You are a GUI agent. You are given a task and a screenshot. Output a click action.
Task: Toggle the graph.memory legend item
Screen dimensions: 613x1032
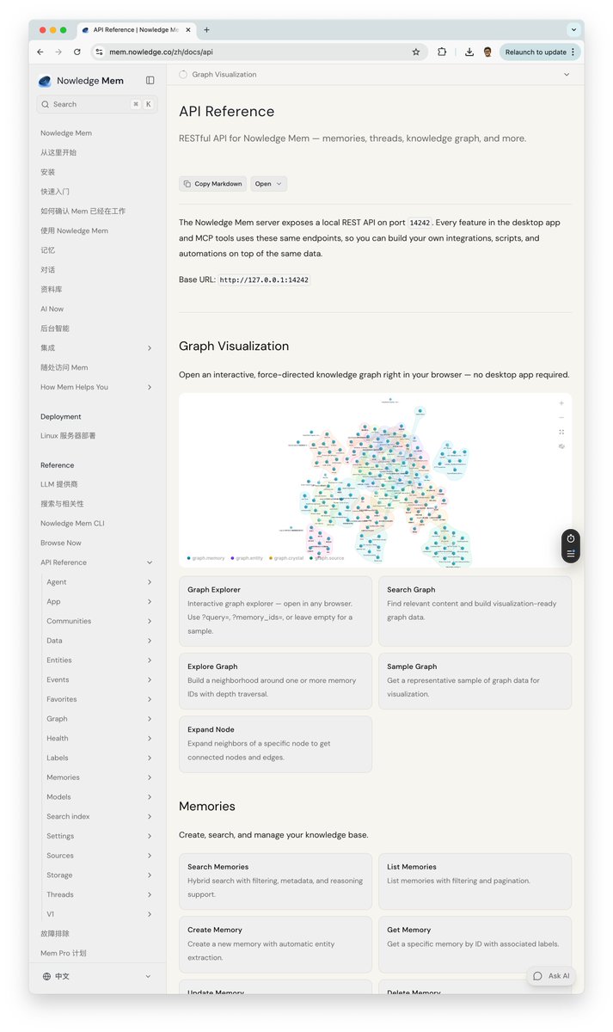click(x=206, y=558)
